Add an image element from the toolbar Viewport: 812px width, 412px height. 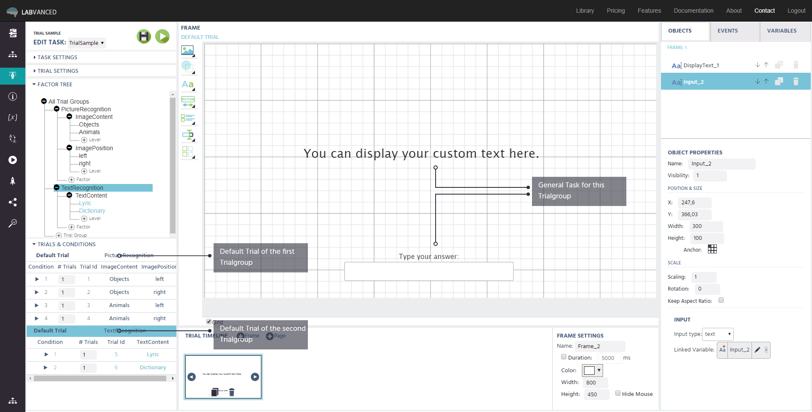[x=188, y=51]
